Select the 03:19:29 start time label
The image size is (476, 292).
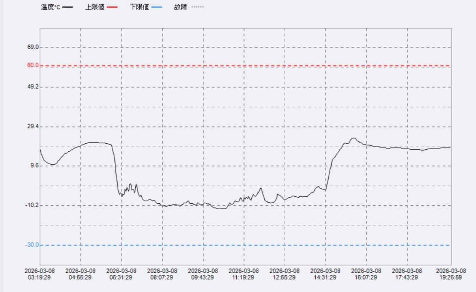(40, 274)
